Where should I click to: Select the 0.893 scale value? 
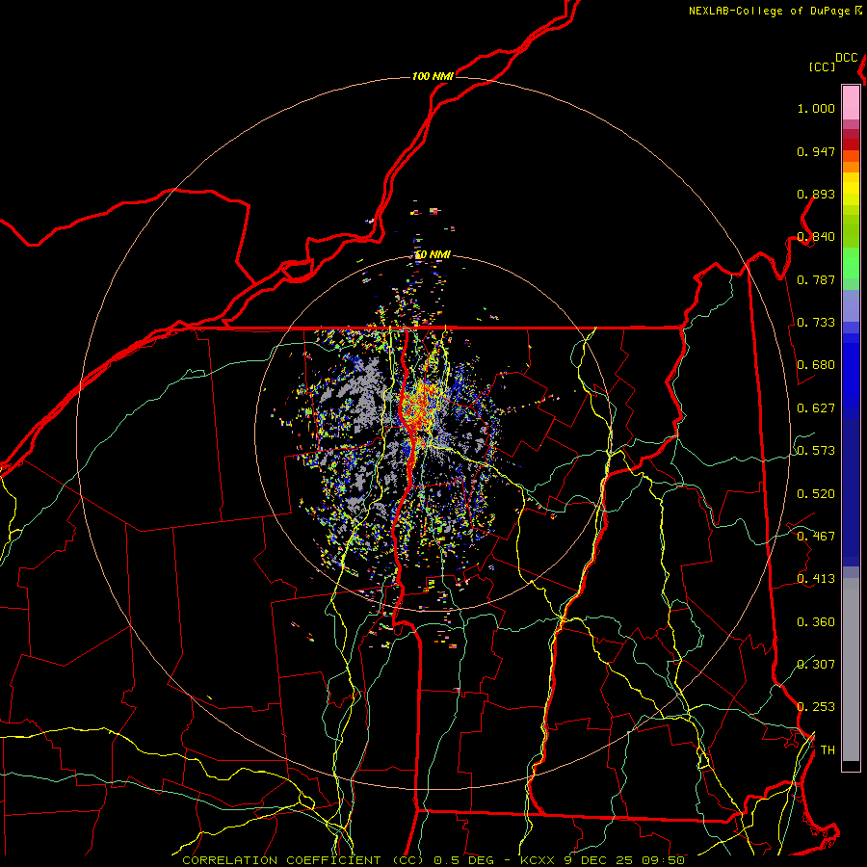(x=816, y=194)
